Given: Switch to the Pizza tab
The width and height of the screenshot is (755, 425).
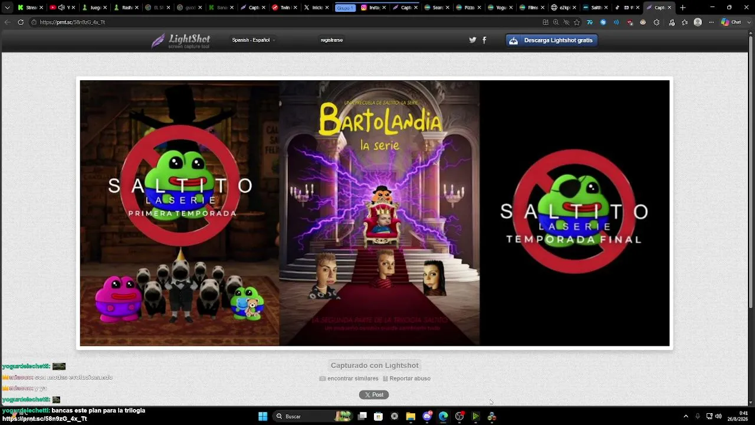Looking at the screenshot, I should [x=470, y=8].
